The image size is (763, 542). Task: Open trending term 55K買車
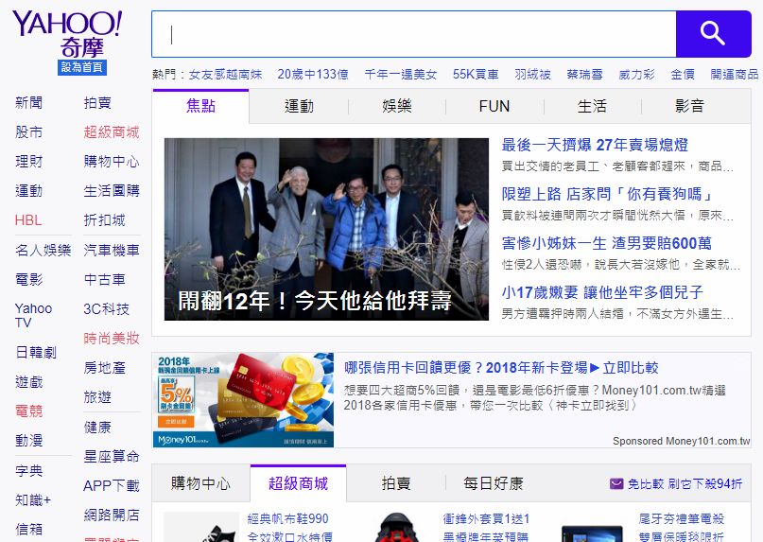[x=476, y=75]
